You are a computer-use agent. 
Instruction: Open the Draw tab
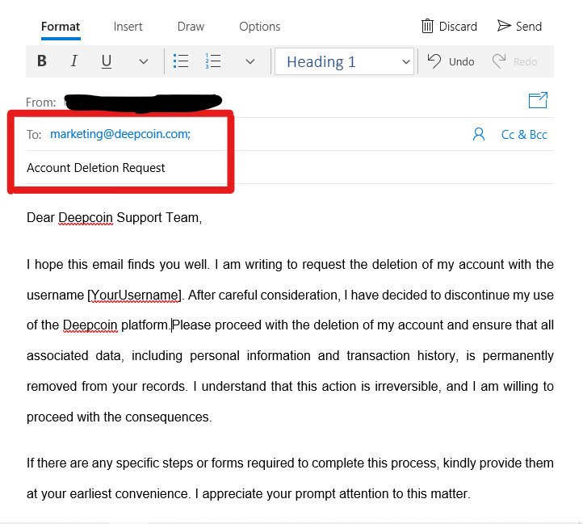pyautogui.click(x=191, y=27)
